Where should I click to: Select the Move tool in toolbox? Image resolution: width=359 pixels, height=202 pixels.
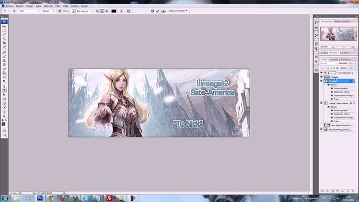4,26
